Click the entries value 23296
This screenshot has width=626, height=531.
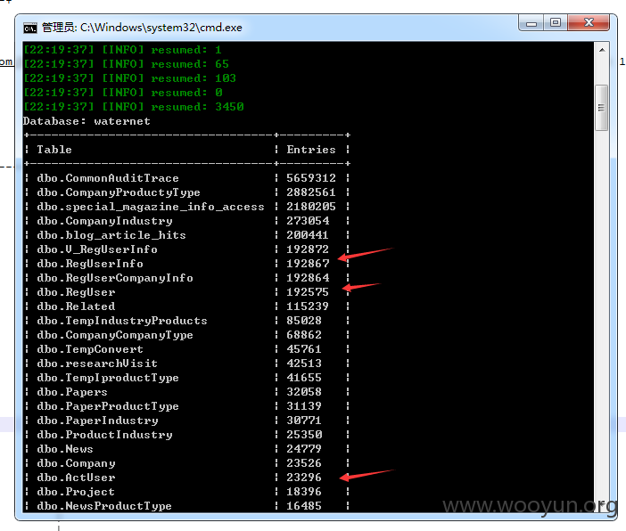(304, 478)
